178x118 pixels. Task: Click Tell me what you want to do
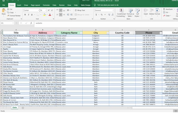click(108, 5)
